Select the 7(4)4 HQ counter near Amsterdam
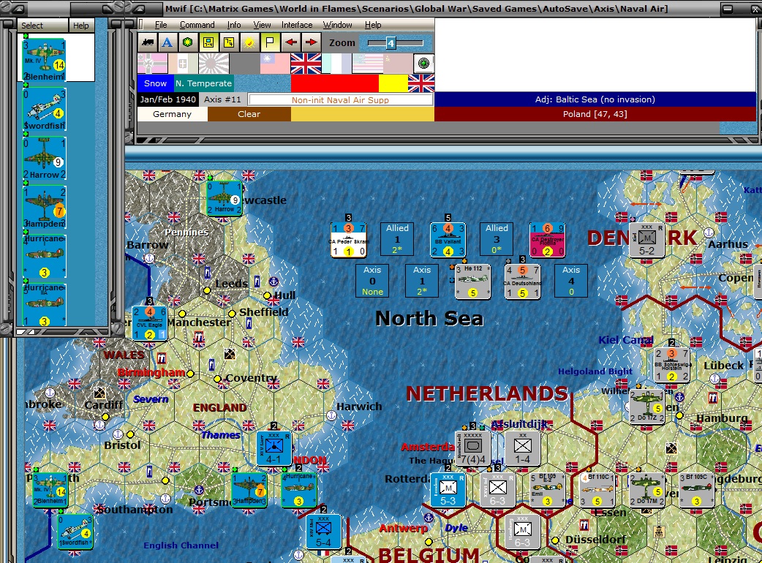Screen dimensions: 762x563 click(473, 448)
